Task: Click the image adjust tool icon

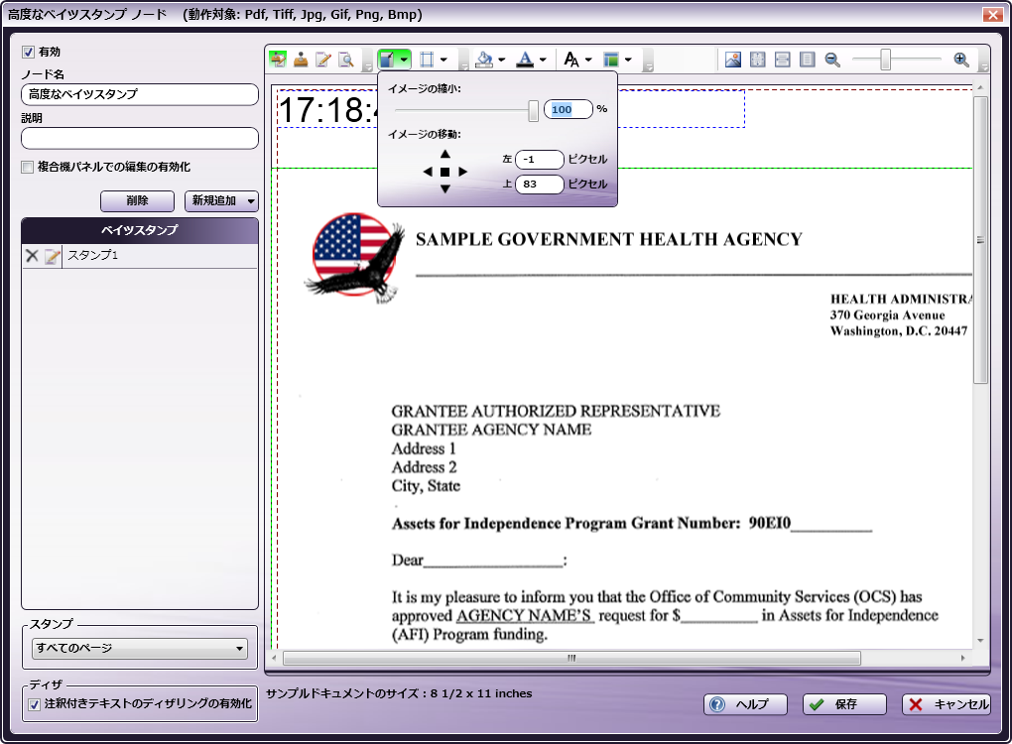Action: point(387,60)
